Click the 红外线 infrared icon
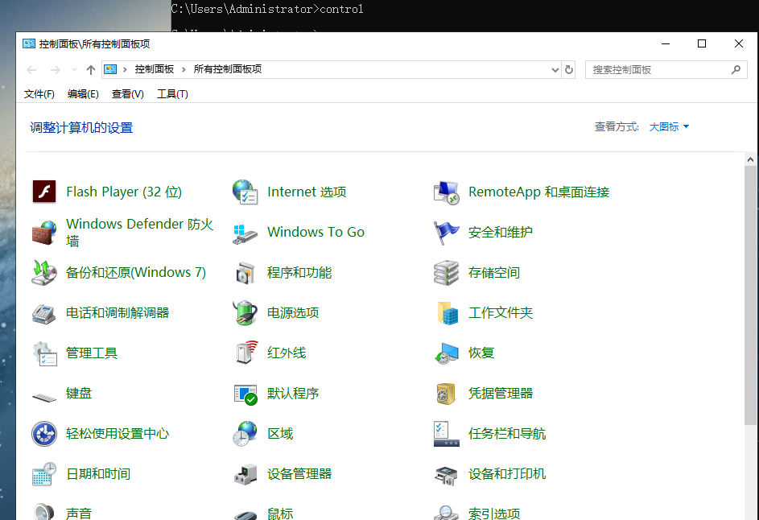This screenshot has width=759, height=520. [246, 352]
